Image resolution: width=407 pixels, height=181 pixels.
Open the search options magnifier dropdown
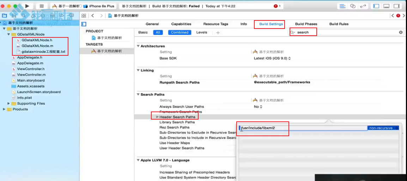(x=292, y=32)
